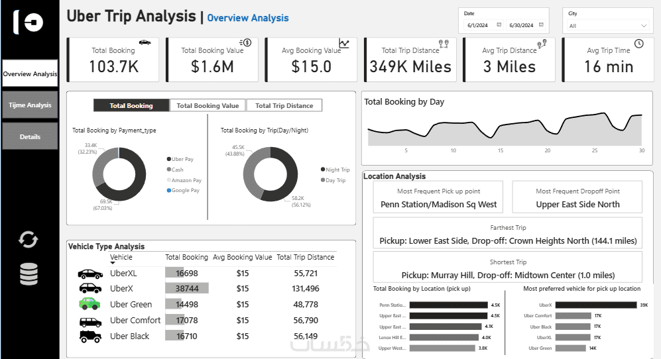Click the Avg Booking Value column header

(x=243, y=257)
